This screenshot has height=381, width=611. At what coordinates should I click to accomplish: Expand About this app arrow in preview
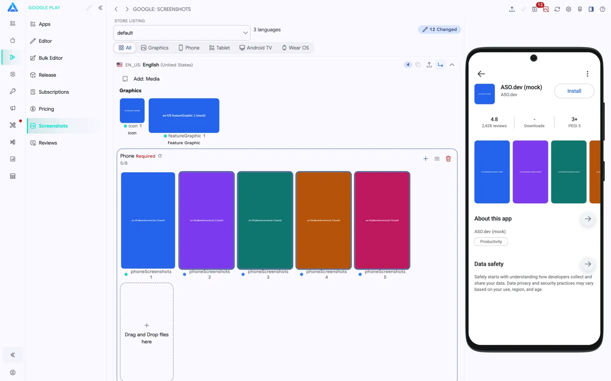point(588,219)
